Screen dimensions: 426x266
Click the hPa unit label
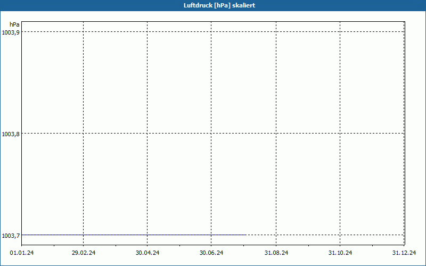(x=14, y=24)
